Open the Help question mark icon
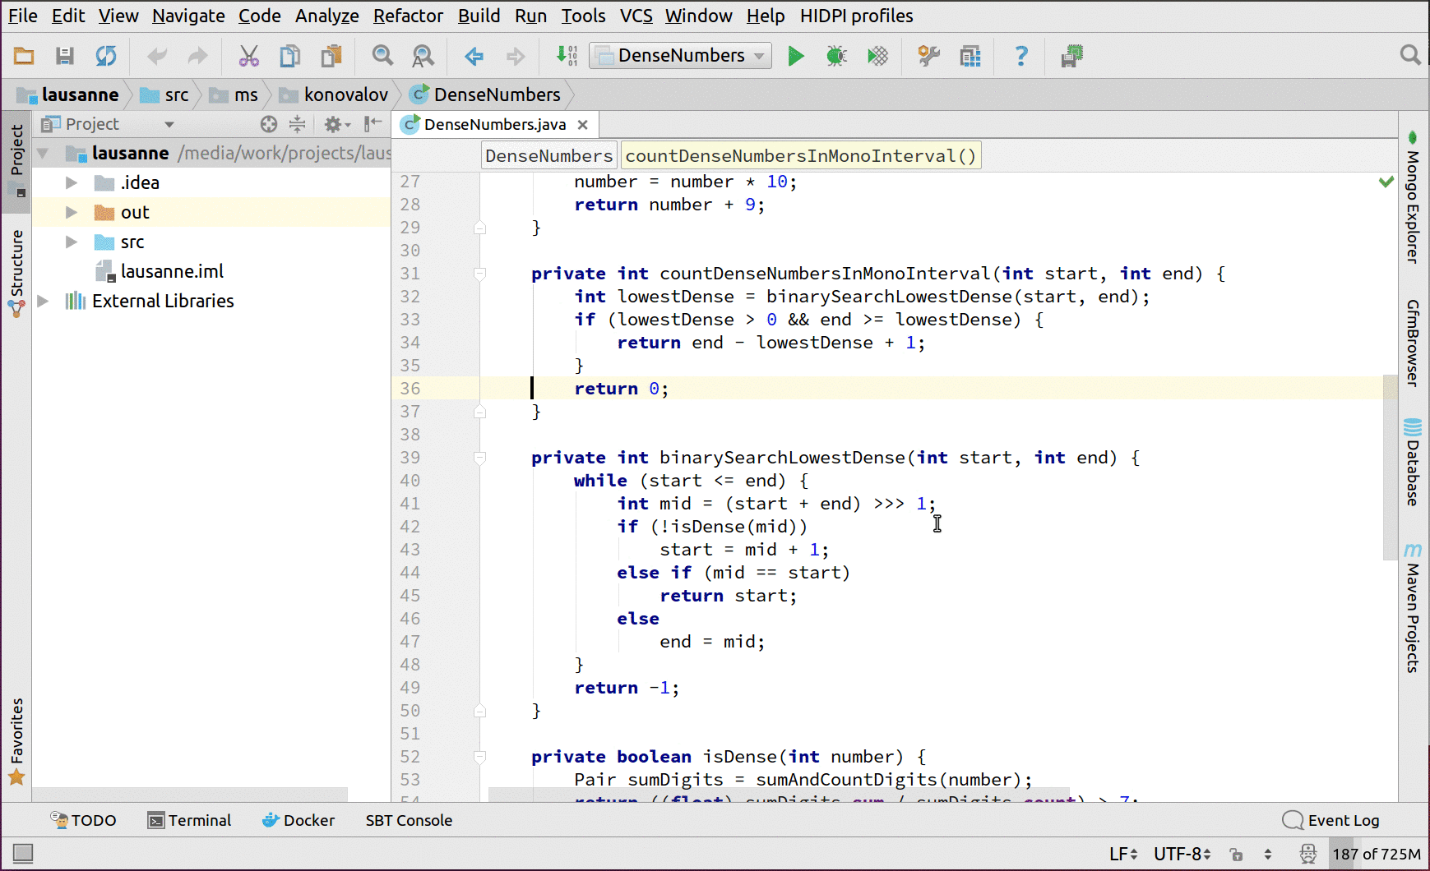The height and width of the screenshot is (871, 1430). (x=1020, y=56)
